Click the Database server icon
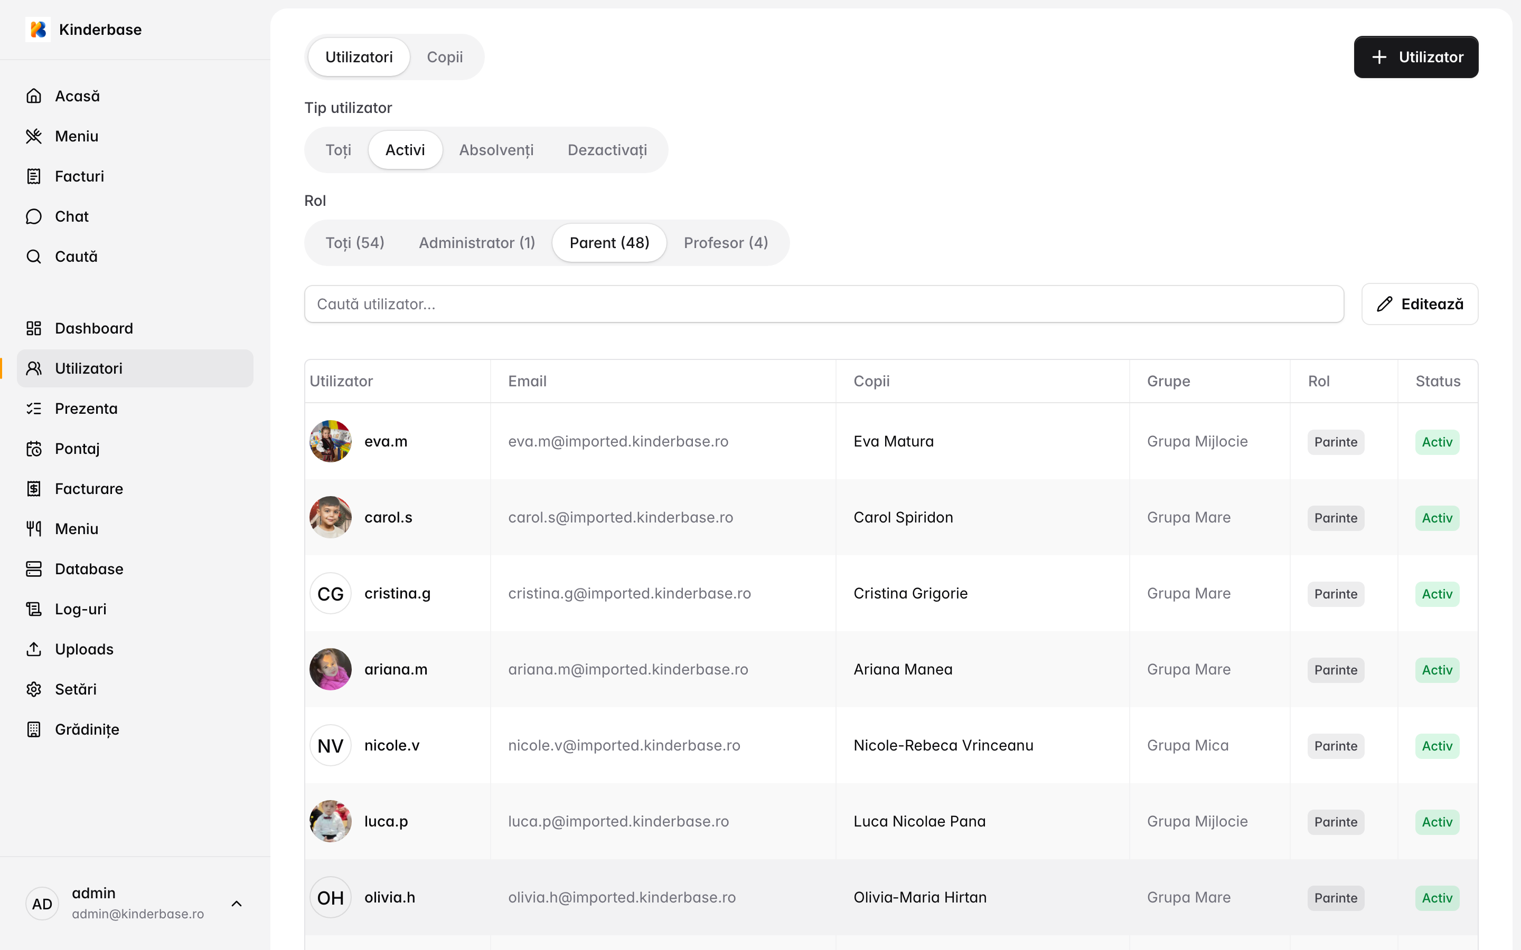 coord(34,568)
